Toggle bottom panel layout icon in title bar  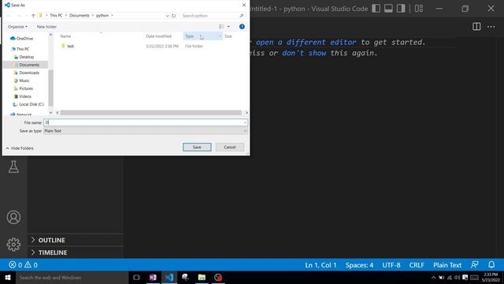point(388,9)
